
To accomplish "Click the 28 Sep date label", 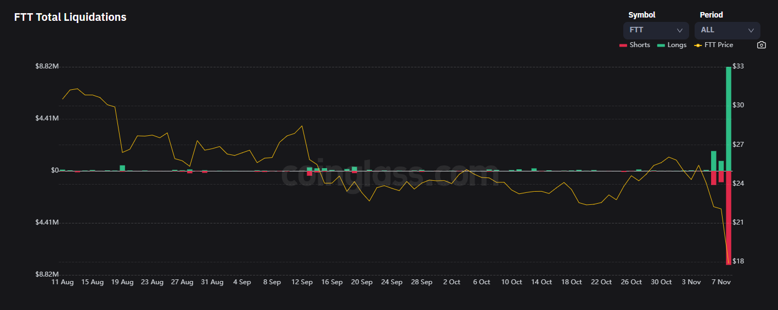I will [421, 282].
